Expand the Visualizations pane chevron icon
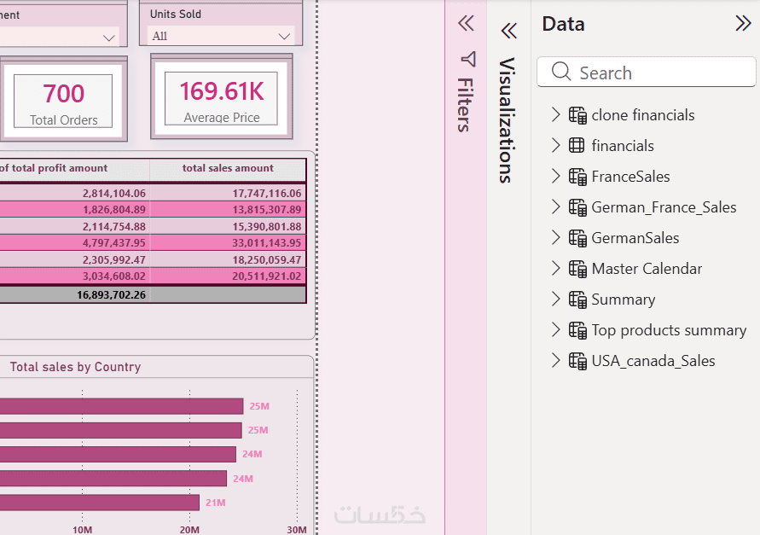The width and height of the screenshot is (760, 535). coord(509,31)
